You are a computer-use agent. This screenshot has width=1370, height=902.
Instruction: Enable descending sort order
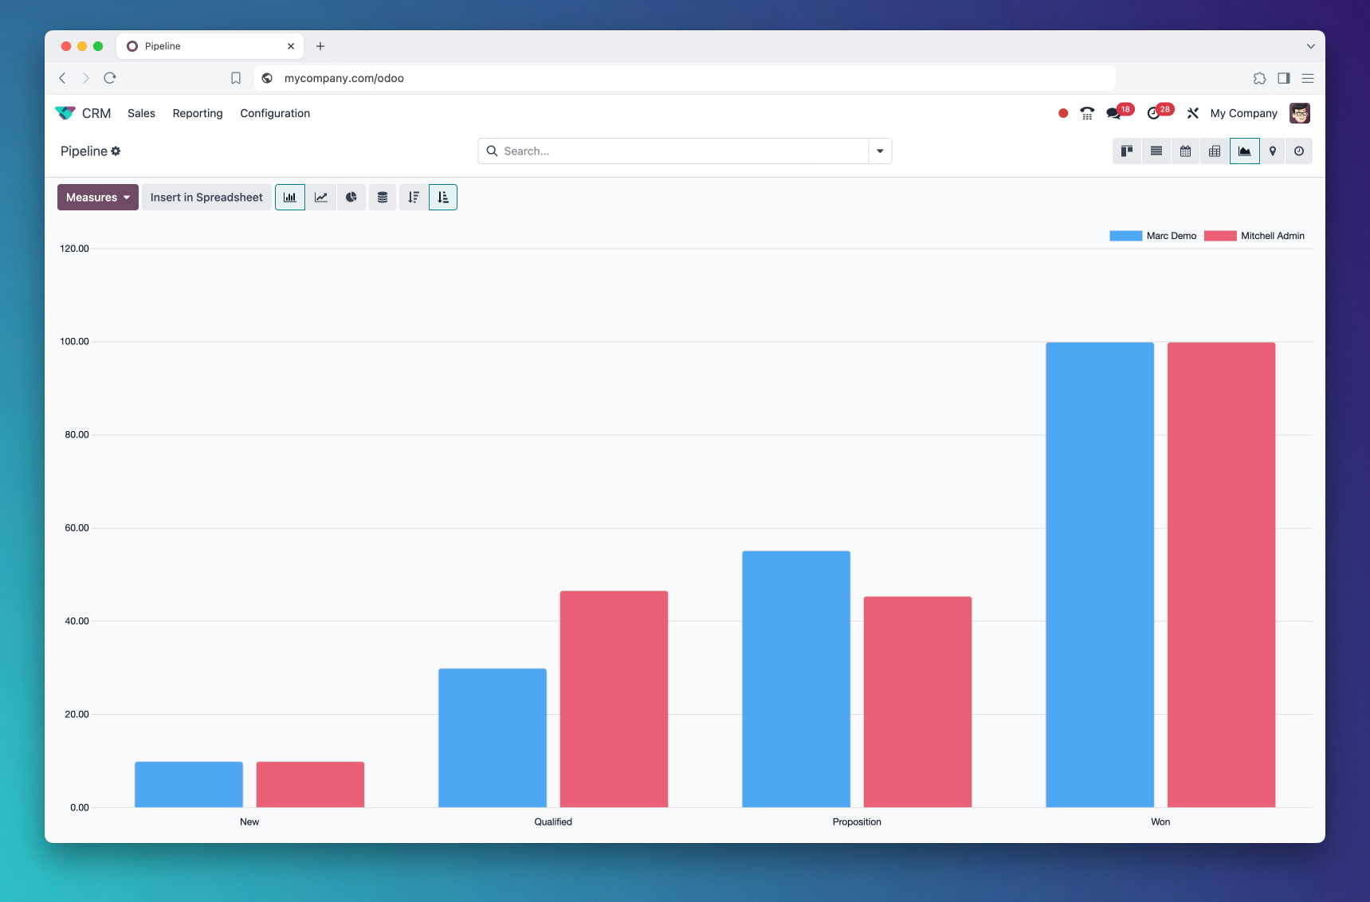tap(413, 197)
